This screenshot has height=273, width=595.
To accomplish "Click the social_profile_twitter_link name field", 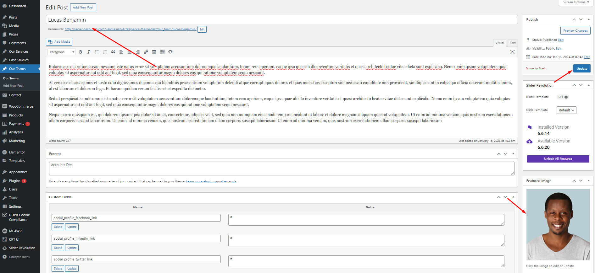I will [x=136, y=259].
